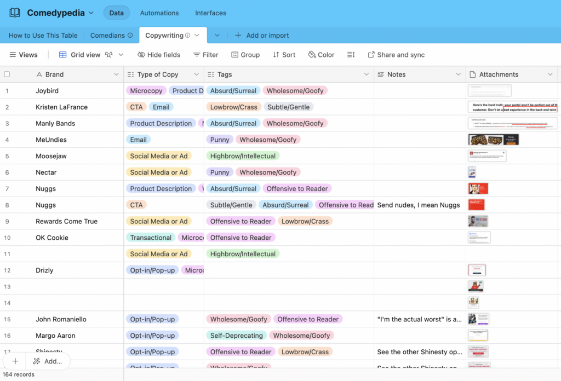
Task: Click Add or import button
Action: coord(262,36)
